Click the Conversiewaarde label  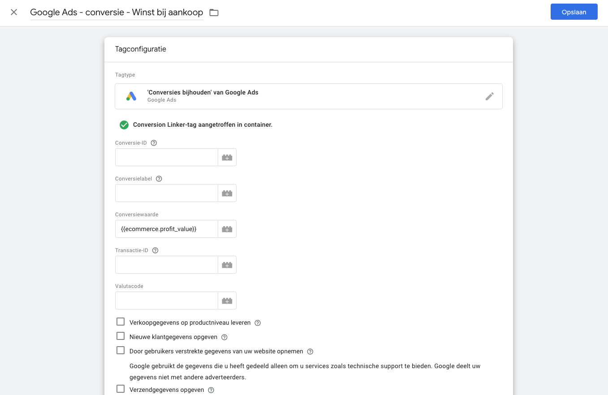click(x=137, y=215)
